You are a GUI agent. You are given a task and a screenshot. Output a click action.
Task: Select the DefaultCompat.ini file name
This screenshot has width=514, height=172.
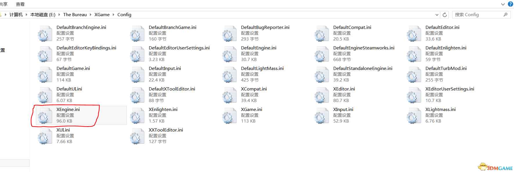[x=352, y=27]
